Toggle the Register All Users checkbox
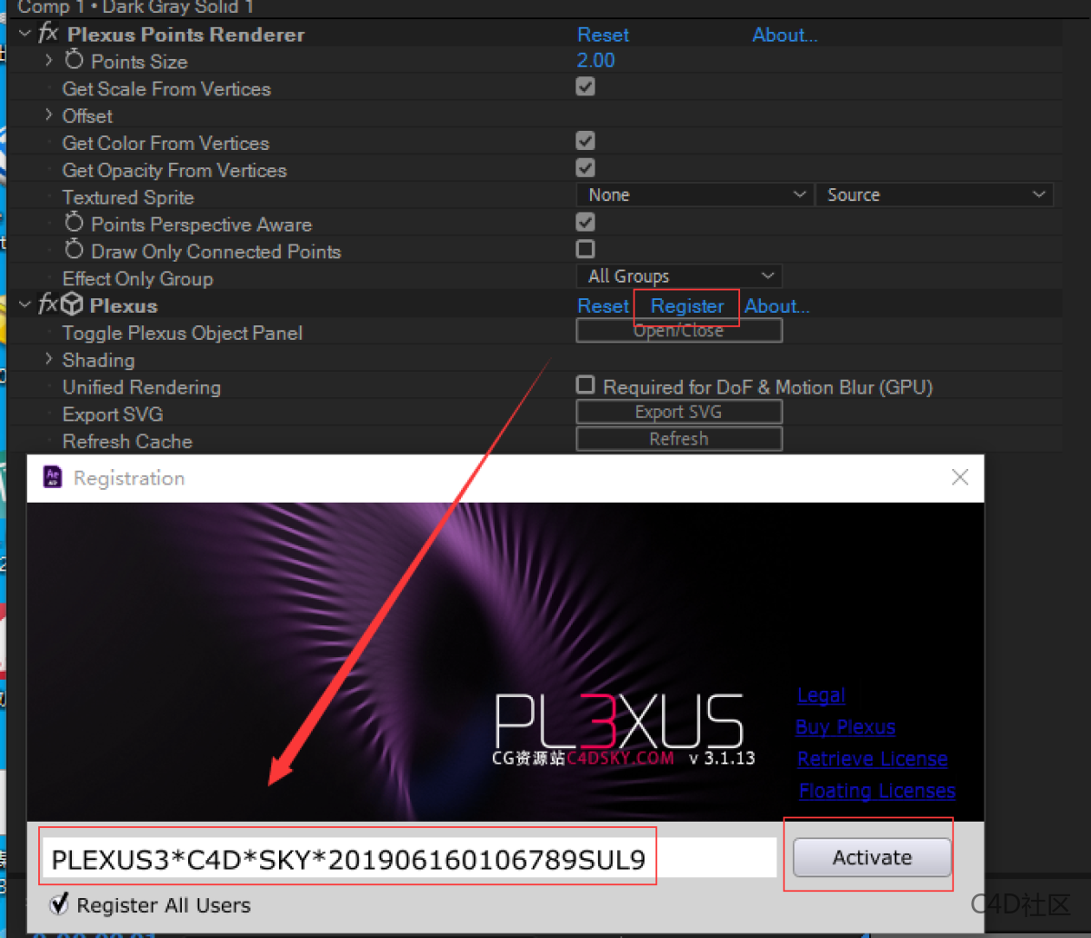 coord(59,904)
